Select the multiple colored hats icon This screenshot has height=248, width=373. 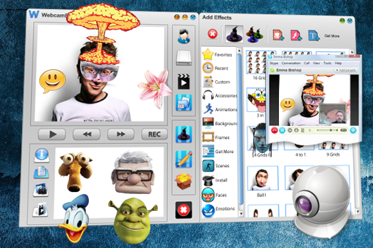coord(254,35)
